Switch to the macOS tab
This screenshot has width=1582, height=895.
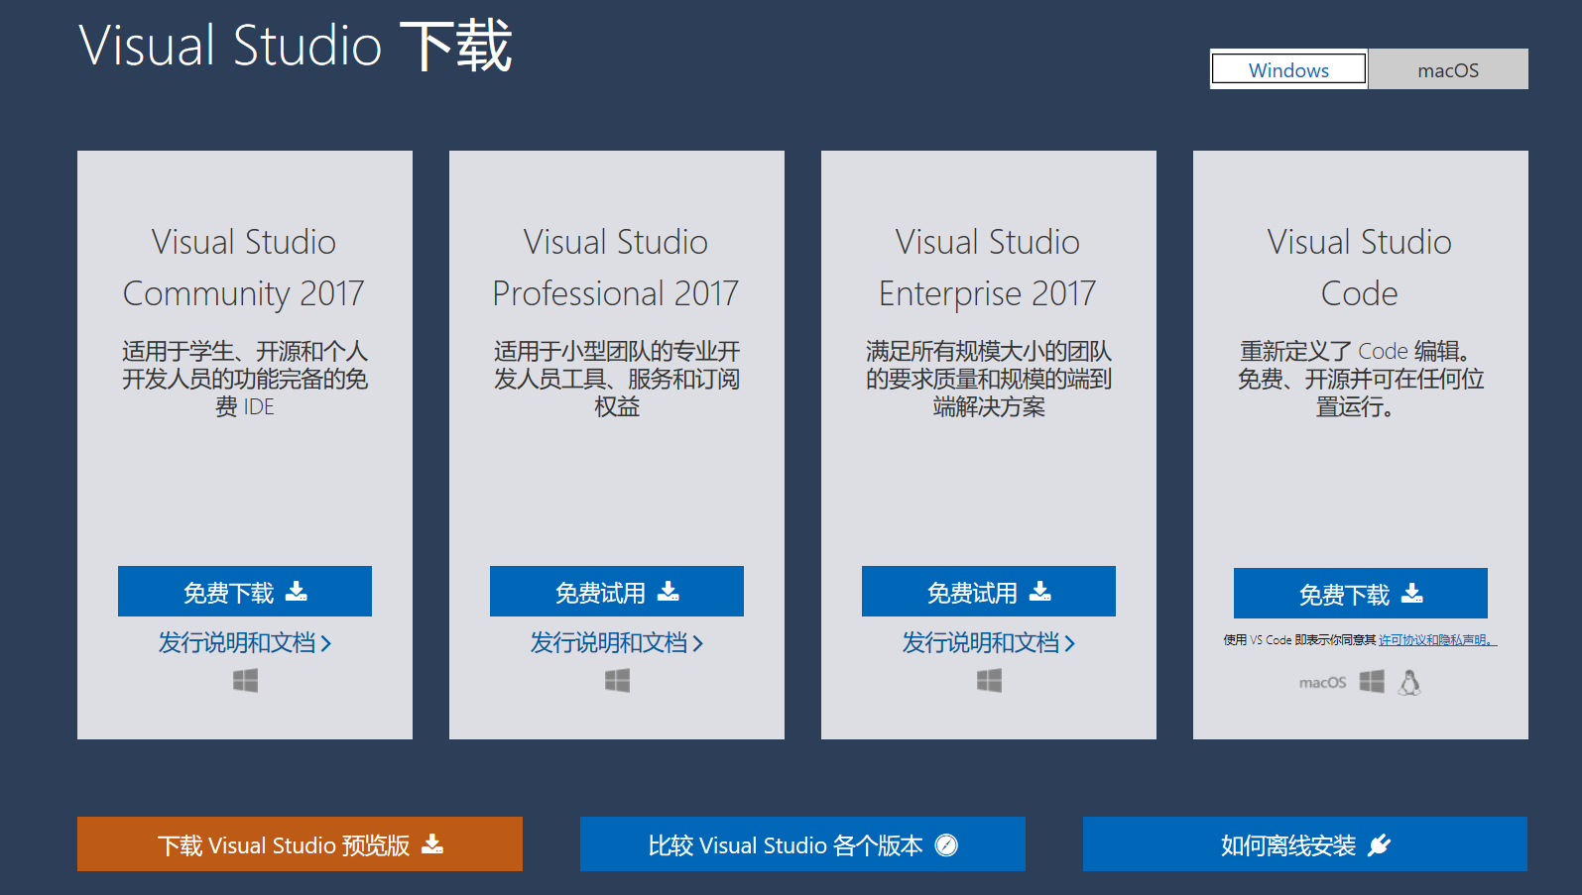pos(1448,69)
